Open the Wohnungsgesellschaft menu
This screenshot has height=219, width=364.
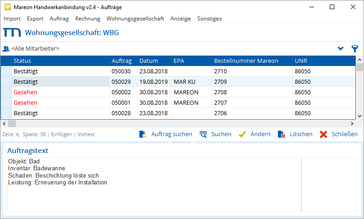[x=135, y=19]
